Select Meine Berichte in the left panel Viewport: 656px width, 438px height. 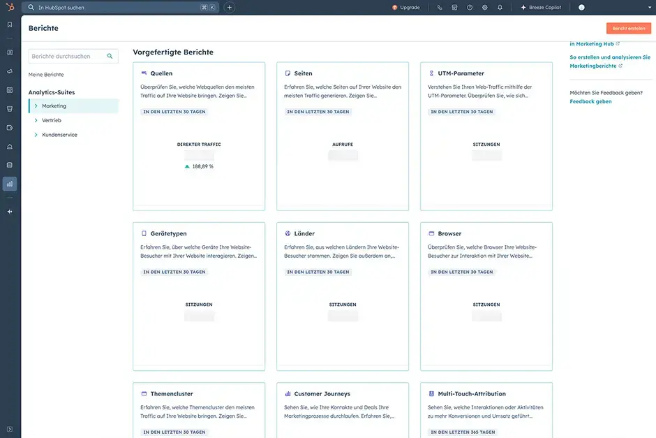46,75
